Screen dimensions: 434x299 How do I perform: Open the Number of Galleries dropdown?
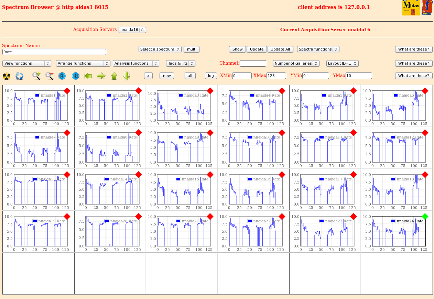[x=296, y=63]
